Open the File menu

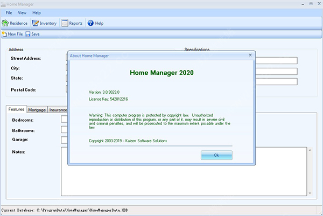click(x=9, y=13)
